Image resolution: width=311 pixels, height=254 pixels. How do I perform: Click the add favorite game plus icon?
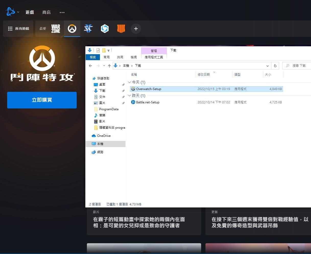(136, 29)
